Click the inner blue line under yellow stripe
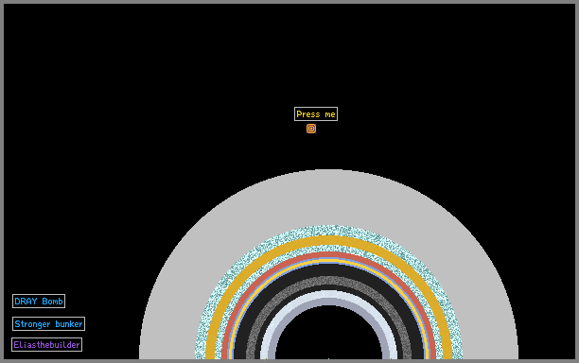The image size is (579, 363). point(328,263)
